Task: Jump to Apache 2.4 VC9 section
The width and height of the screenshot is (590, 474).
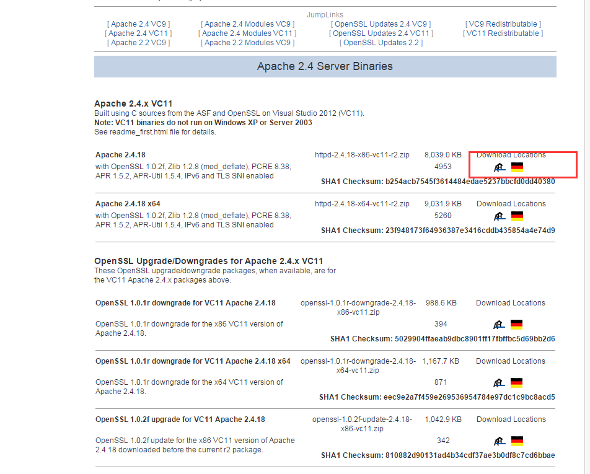Action: [x=138, y=24]
